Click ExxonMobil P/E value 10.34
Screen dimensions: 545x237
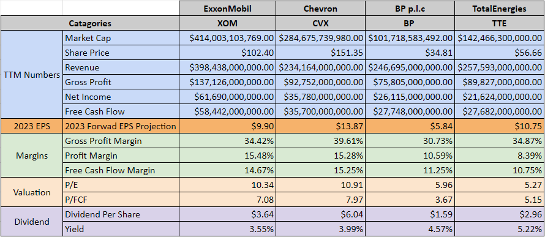coord(228,185)
